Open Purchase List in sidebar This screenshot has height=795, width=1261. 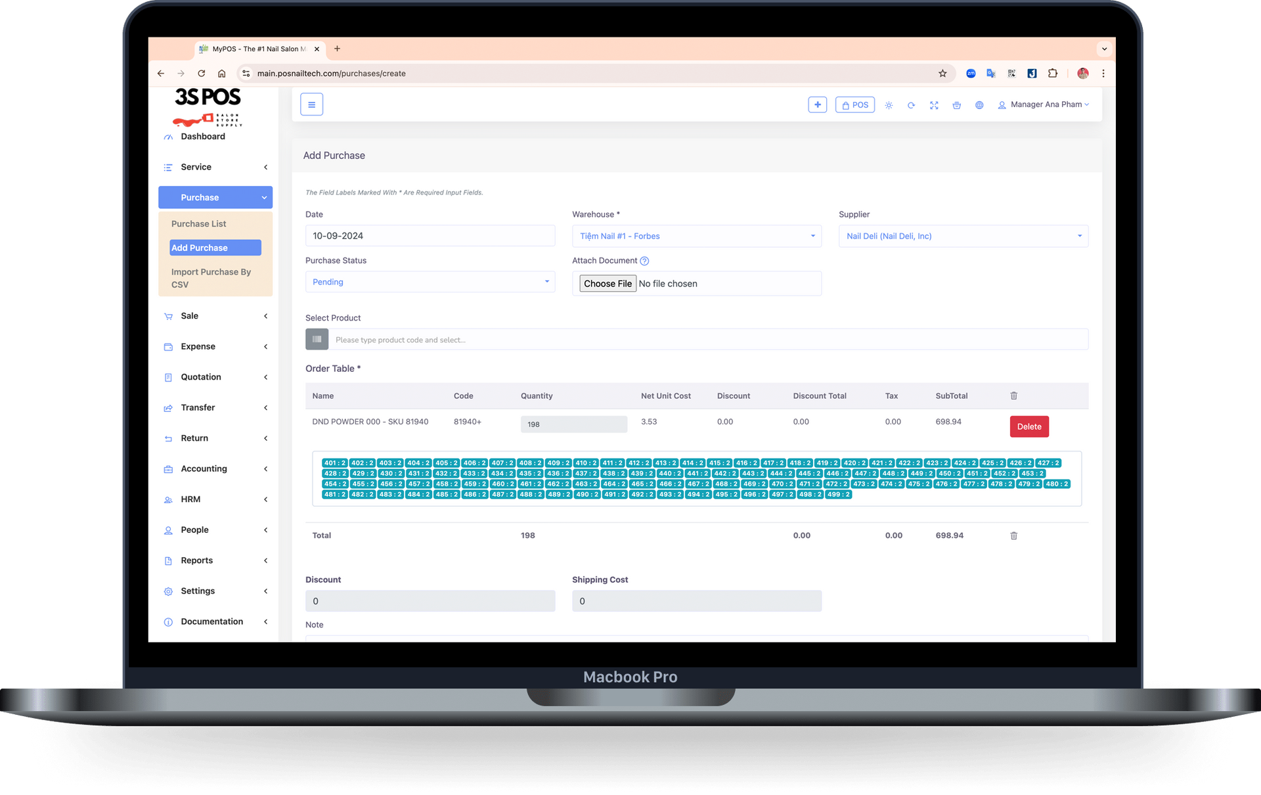coord(198,223)
